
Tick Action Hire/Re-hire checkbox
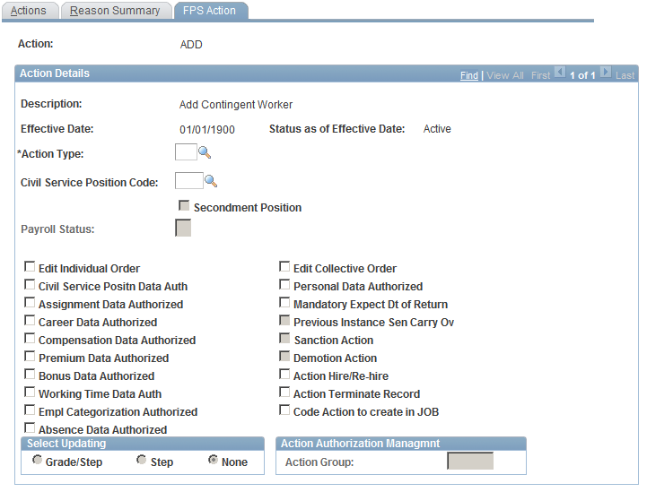[x=284, y=374]
